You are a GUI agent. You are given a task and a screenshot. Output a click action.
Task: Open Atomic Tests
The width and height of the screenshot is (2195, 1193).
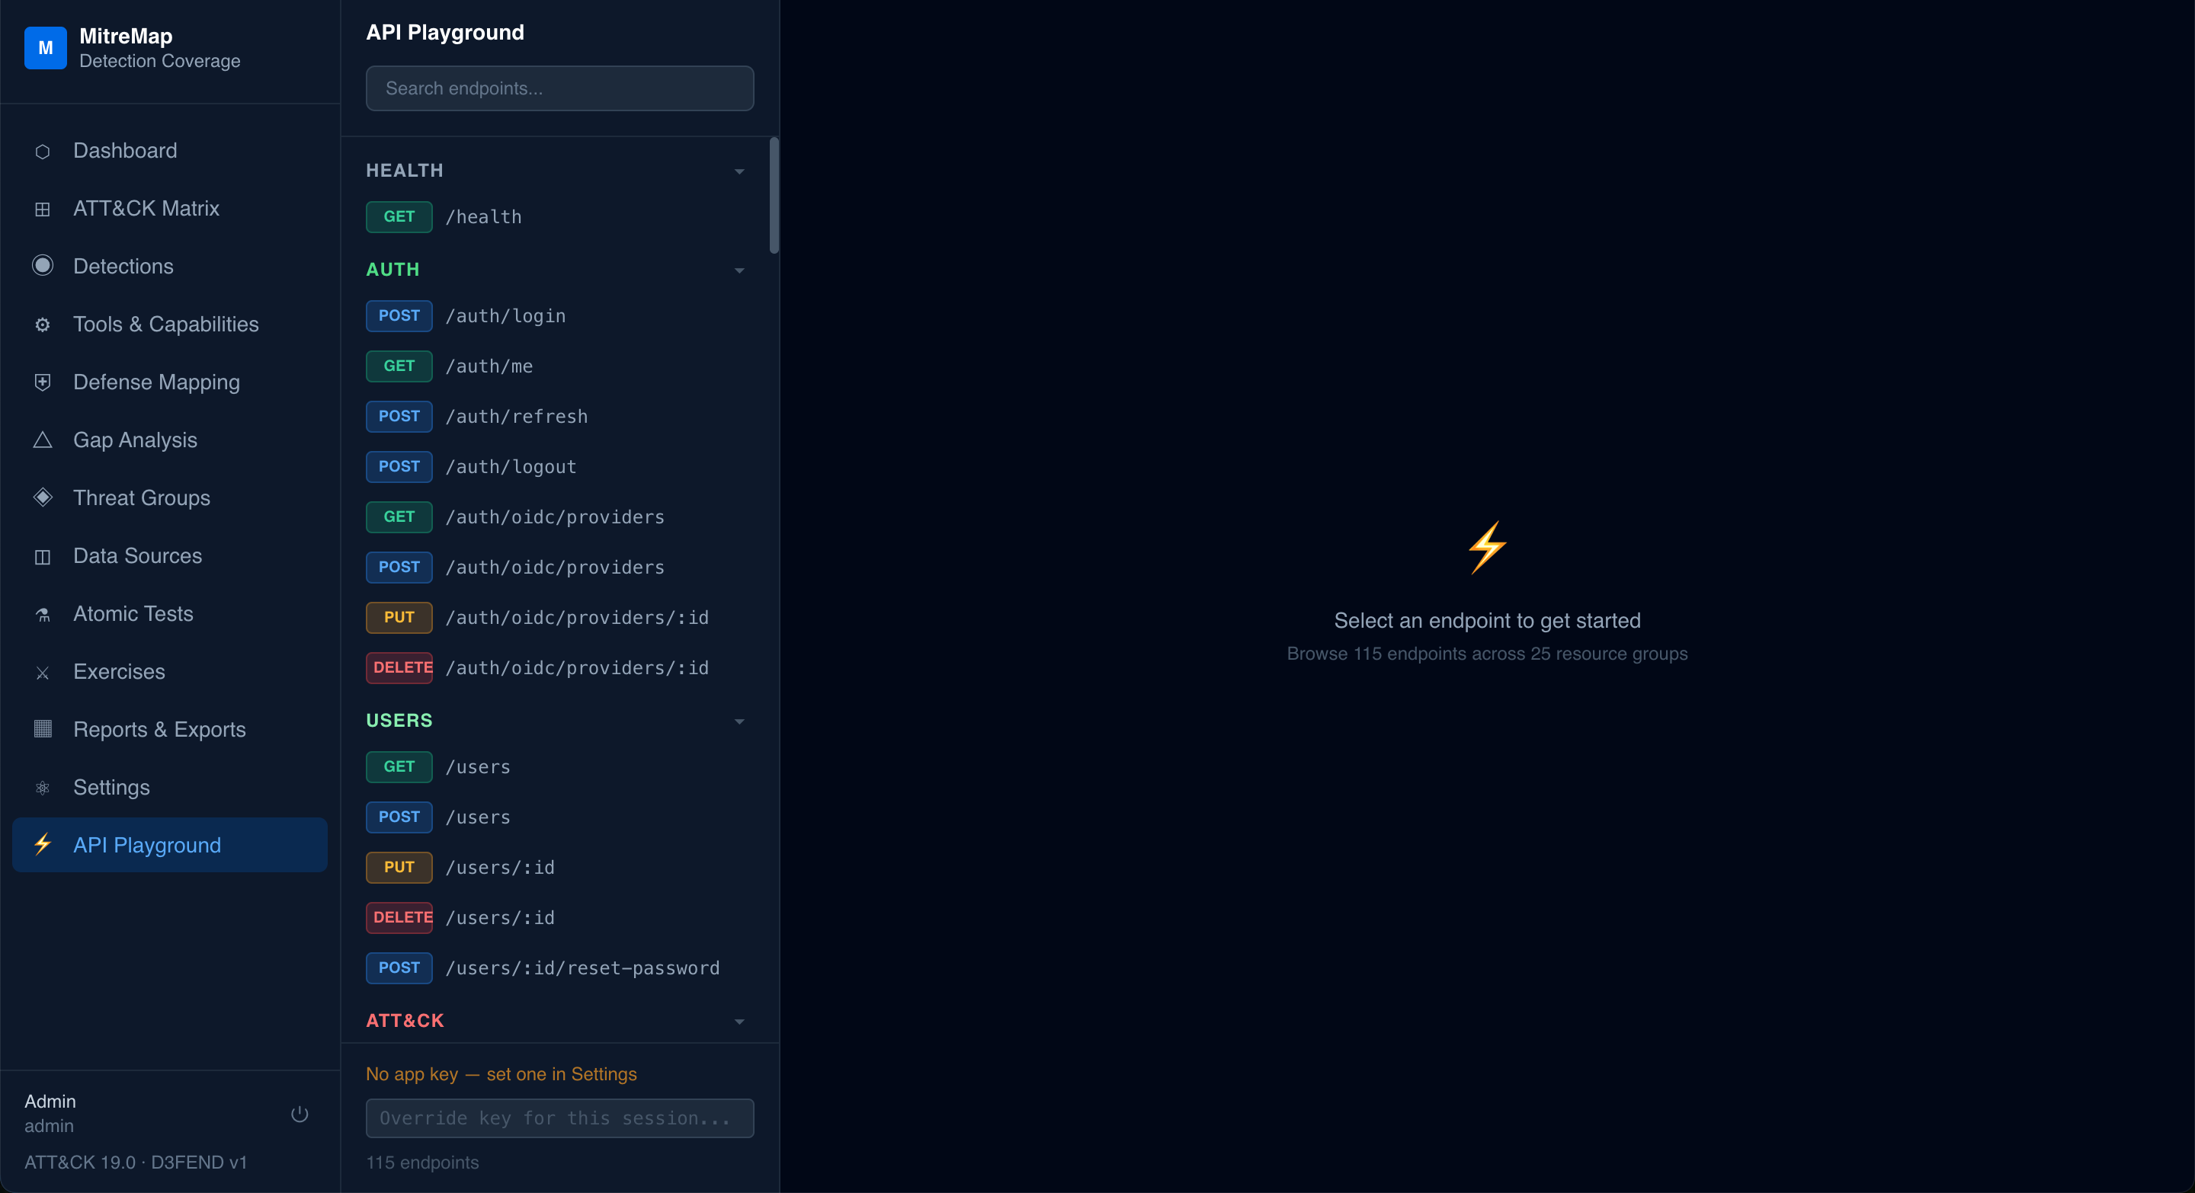pos(169,614)
